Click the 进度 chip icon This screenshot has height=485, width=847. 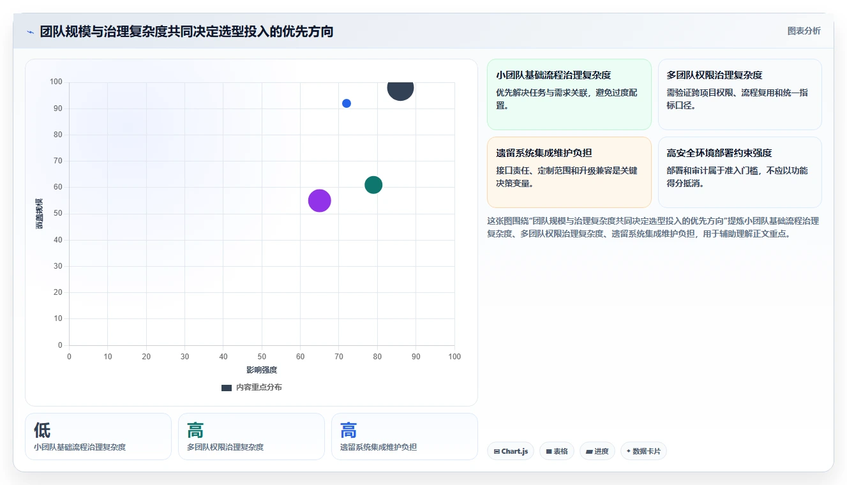tap(589, 451)
